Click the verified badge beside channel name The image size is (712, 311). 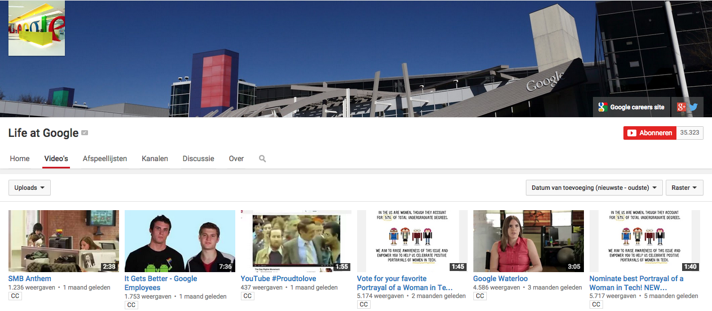[85, 133]
